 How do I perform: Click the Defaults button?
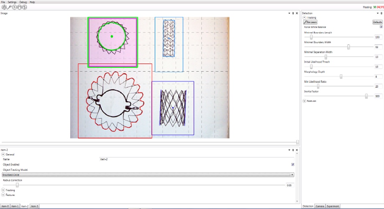(x=377, y=22)
